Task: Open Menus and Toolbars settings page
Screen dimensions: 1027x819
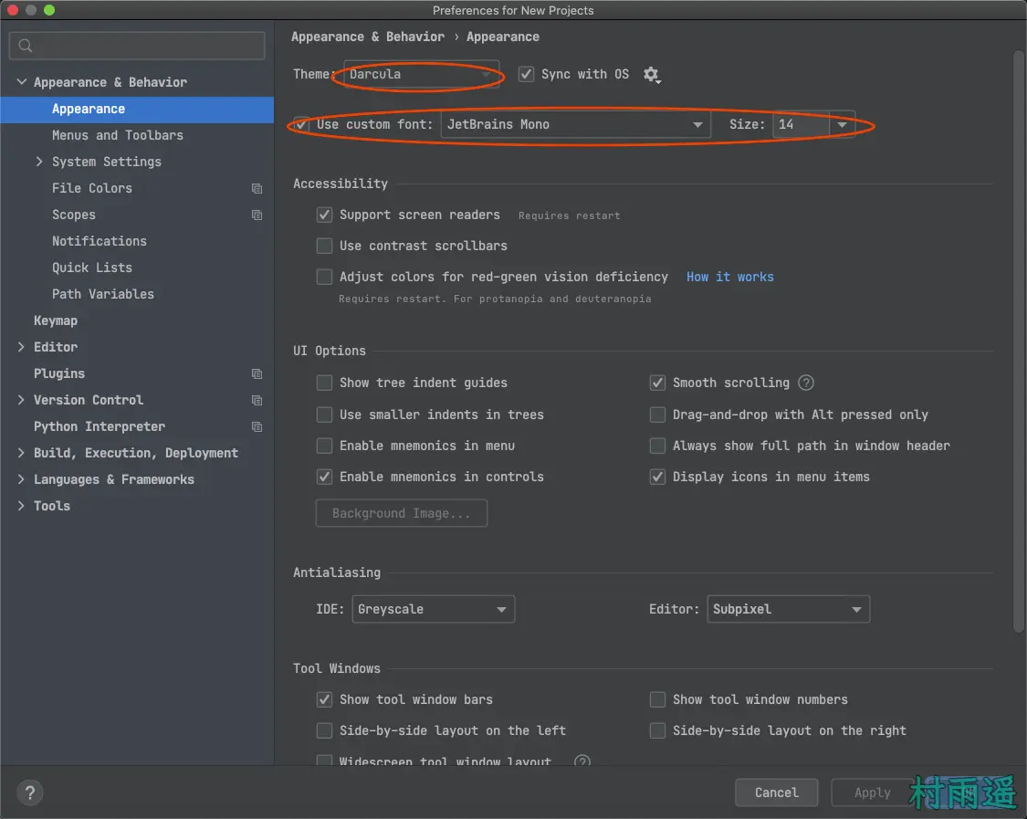Action: click(x=117, y=135)
